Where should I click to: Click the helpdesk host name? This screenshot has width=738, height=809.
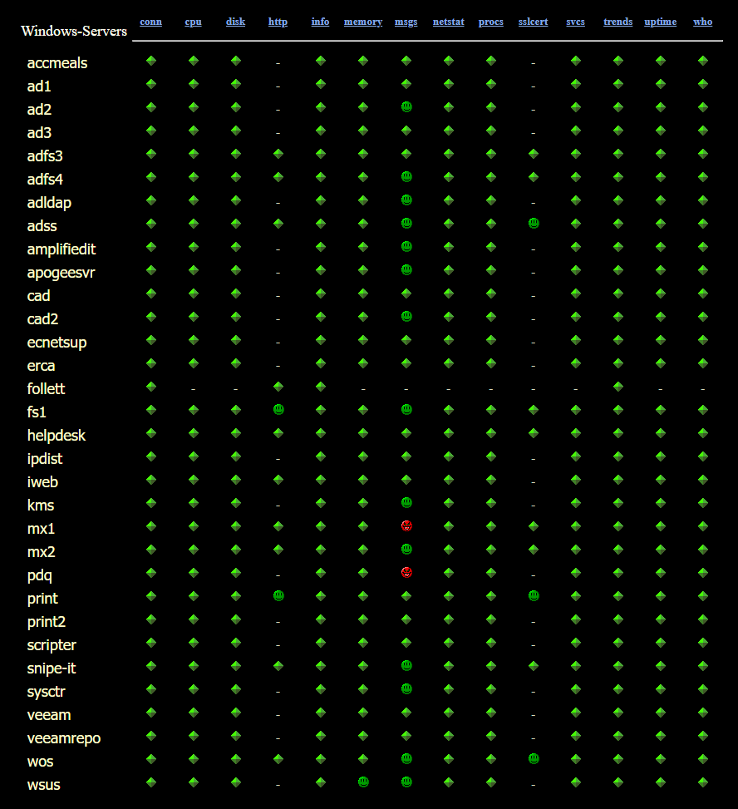pyautogui.click(x=57, y=436)
